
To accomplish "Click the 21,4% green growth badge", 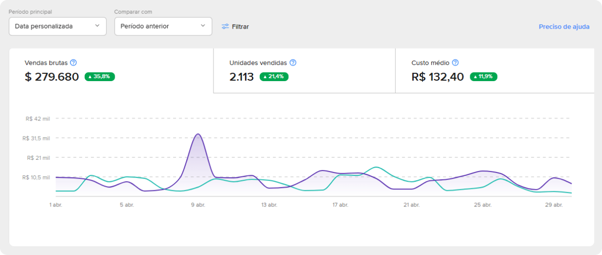I will 274,77.
